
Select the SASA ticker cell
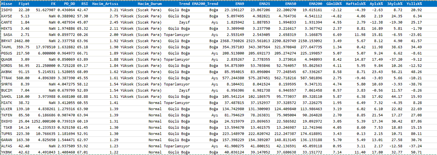[8, 34]
